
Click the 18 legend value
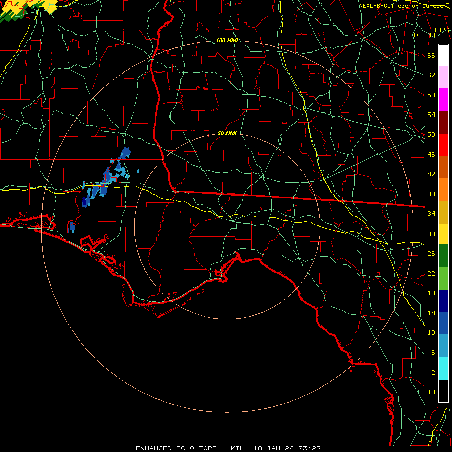(x=431, y=293)
